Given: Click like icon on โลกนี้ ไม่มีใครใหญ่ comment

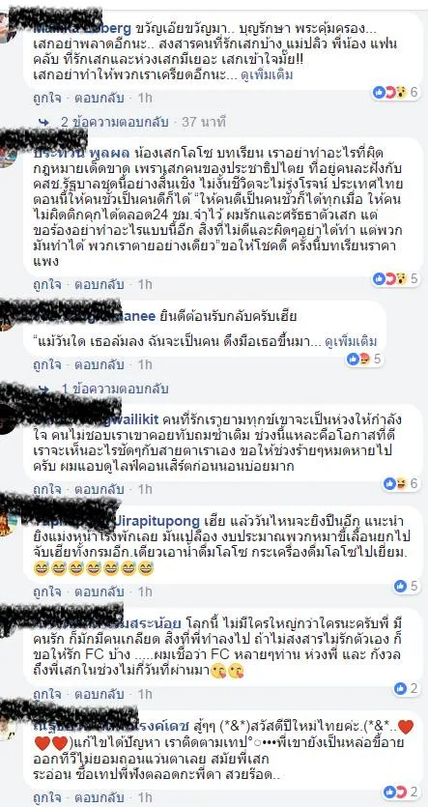Looking at the screenshot, I should point(401,688).
